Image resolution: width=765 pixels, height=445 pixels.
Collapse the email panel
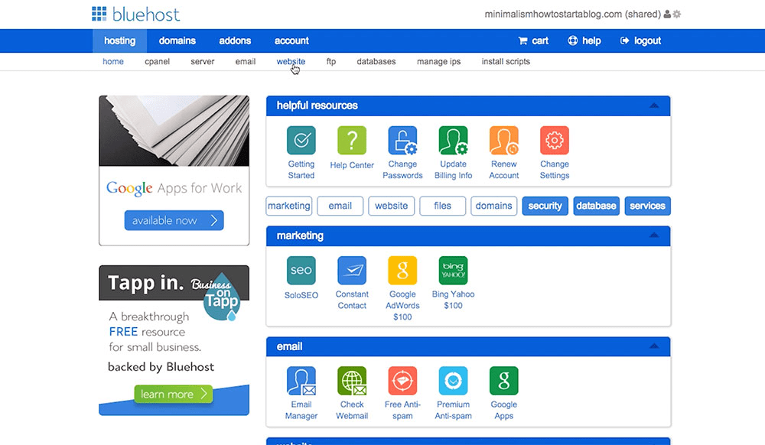[x=653, y=347]
